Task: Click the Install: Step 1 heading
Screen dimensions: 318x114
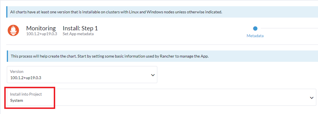Action: 80,28
